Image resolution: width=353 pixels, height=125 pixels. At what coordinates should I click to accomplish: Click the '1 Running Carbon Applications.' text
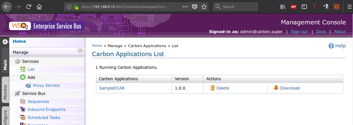(x=127, y=67)
